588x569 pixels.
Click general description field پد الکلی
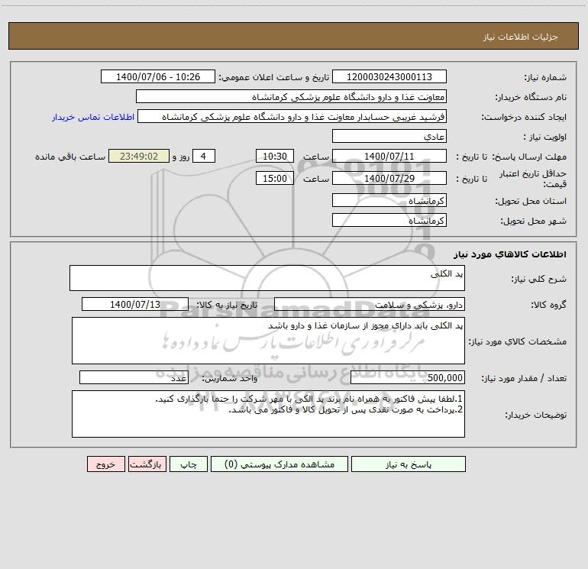(267, 278)
